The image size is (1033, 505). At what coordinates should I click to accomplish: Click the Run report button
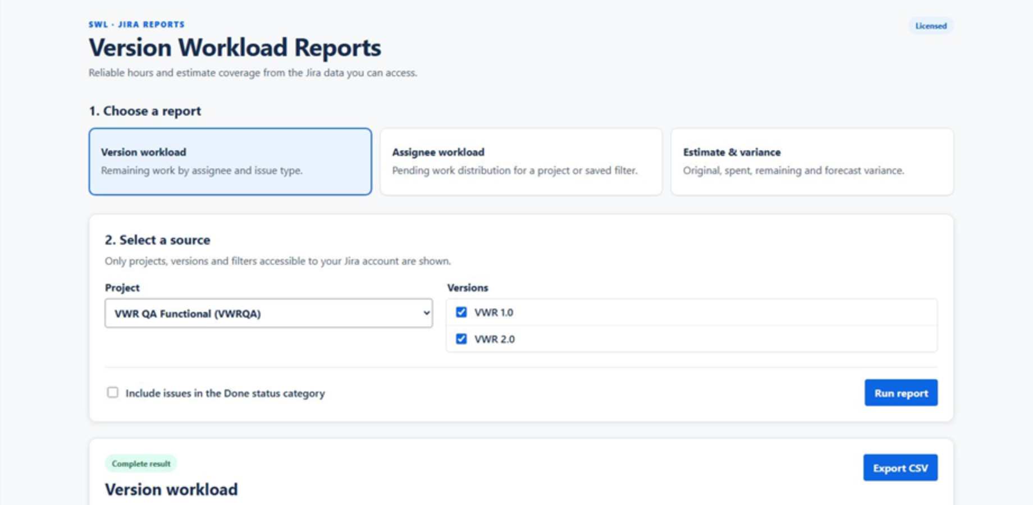pos(901,393)
